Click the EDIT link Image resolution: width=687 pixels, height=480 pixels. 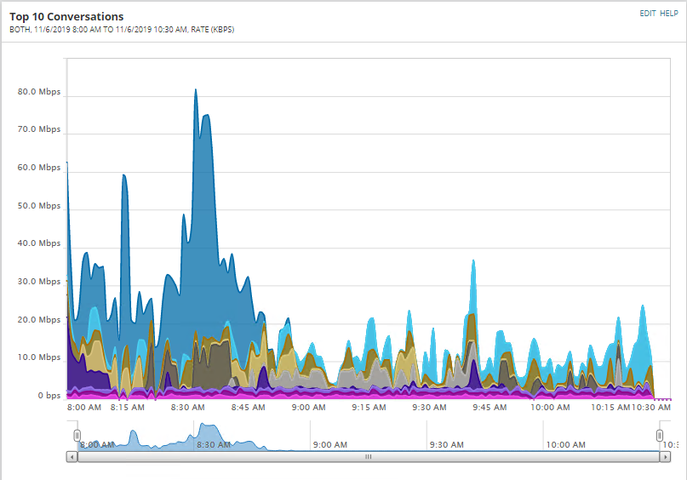[x=648, y=14]
